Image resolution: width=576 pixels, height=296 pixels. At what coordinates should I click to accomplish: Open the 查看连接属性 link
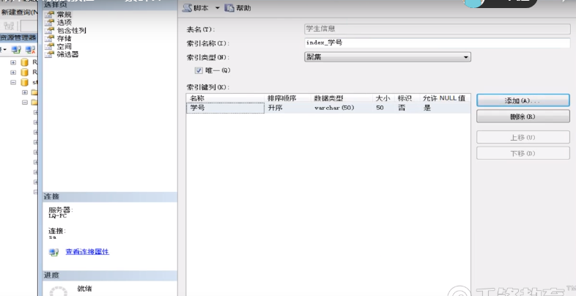[x=87, y=251]
